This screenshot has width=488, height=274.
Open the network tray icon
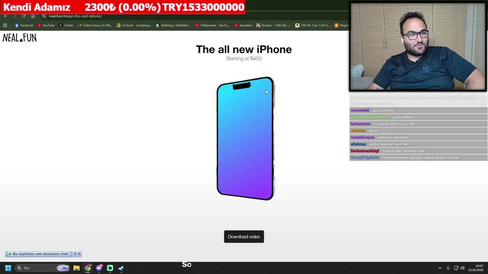coord(456,268)
